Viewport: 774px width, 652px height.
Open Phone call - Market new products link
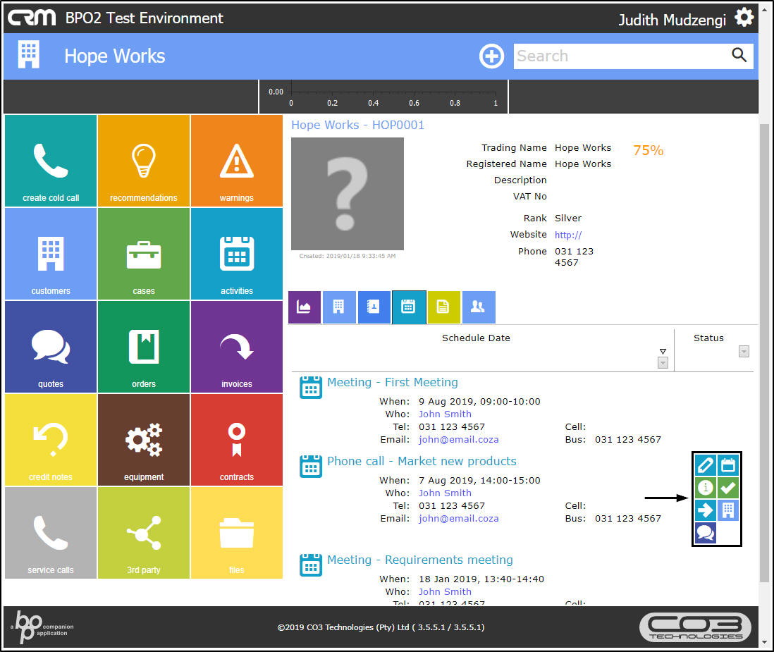pyautogui.click(x=422, y=462)
